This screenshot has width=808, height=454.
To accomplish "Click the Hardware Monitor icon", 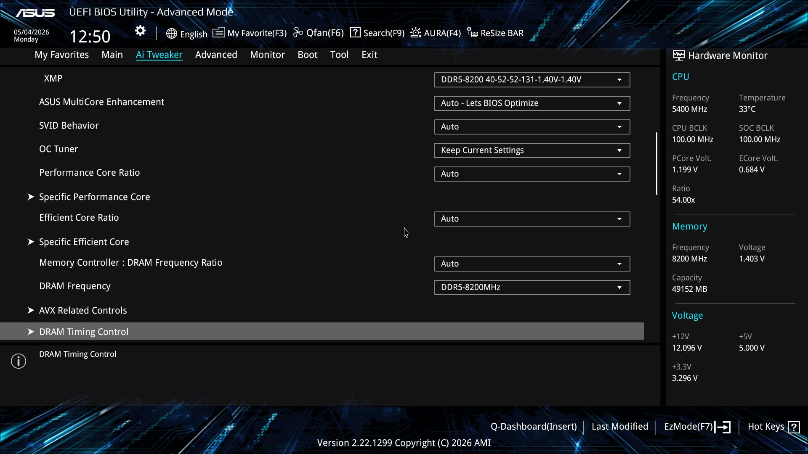I will pos(678,55).
